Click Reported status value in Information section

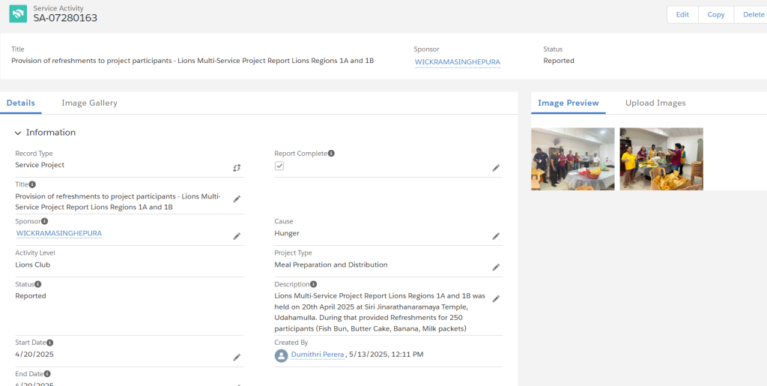point(30,295)
